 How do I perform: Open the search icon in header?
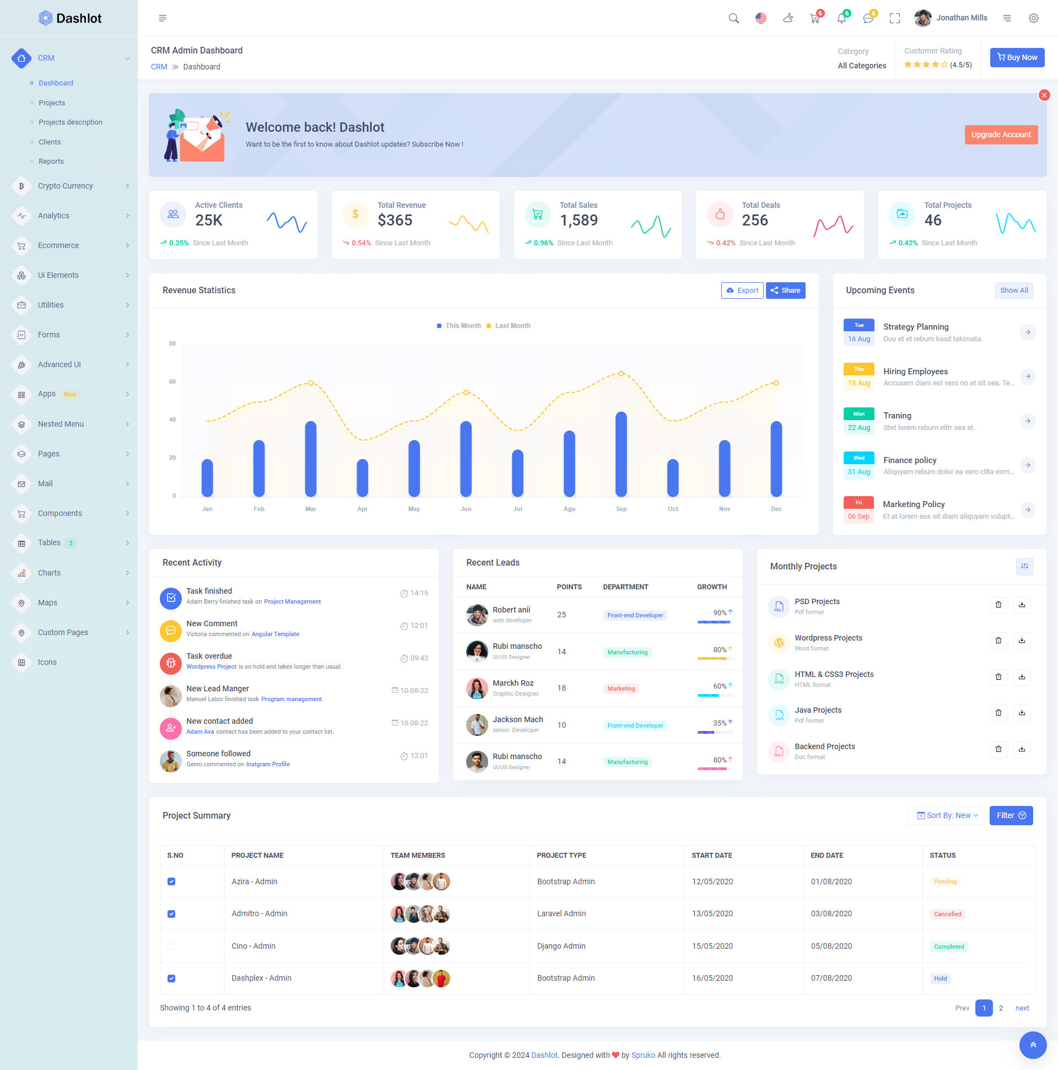(x=733, y=18)
